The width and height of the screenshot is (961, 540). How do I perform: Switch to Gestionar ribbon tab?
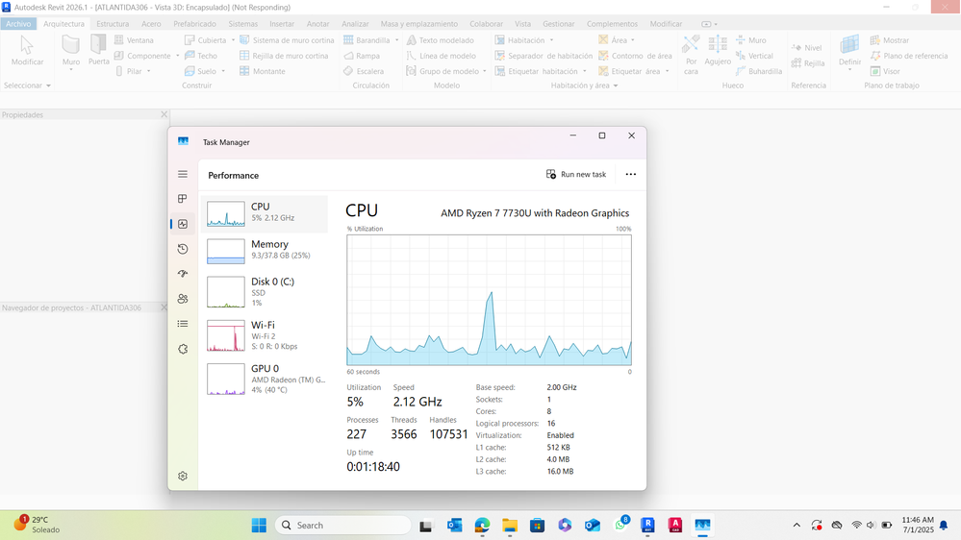[558, 24]
